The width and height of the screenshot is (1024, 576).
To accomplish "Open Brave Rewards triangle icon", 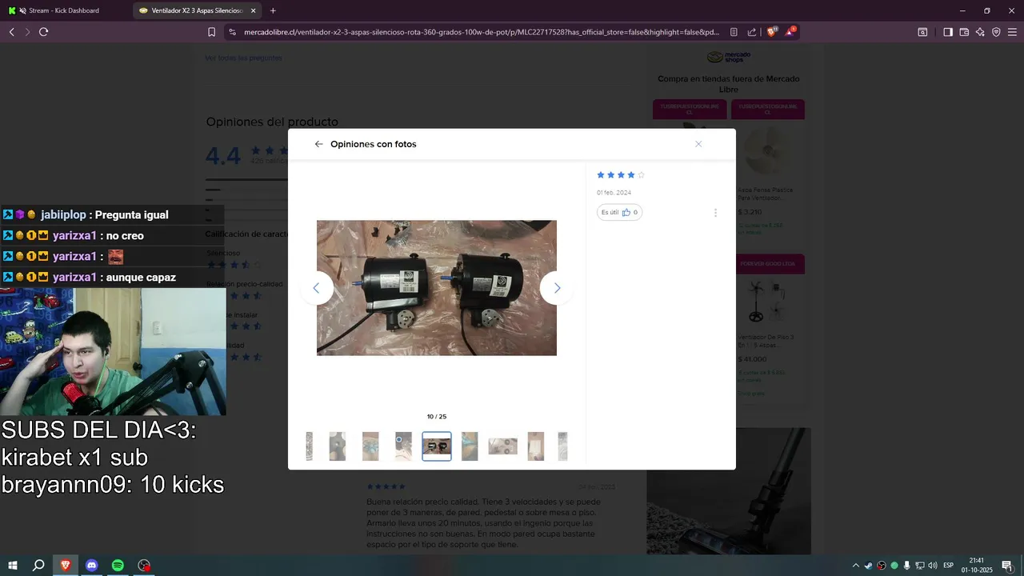I will (790, 32).
